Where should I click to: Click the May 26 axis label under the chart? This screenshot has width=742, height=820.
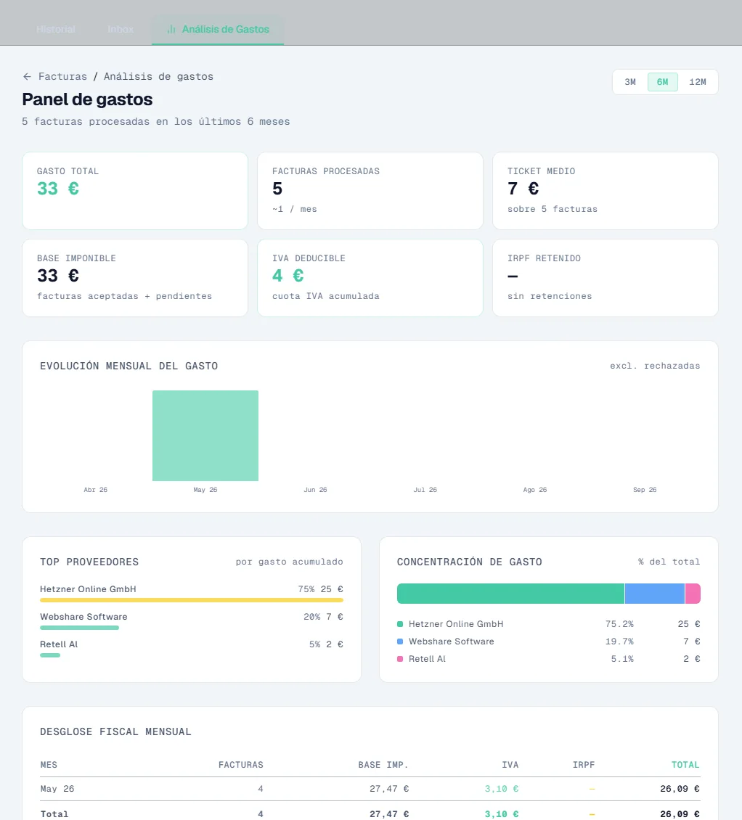point(205,490)
